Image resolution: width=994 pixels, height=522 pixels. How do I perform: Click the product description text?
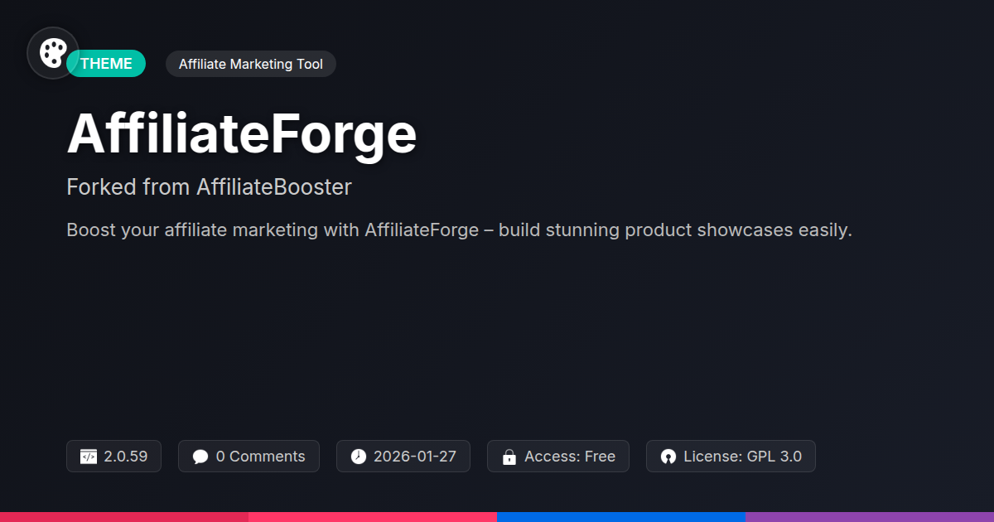point(459,230)
